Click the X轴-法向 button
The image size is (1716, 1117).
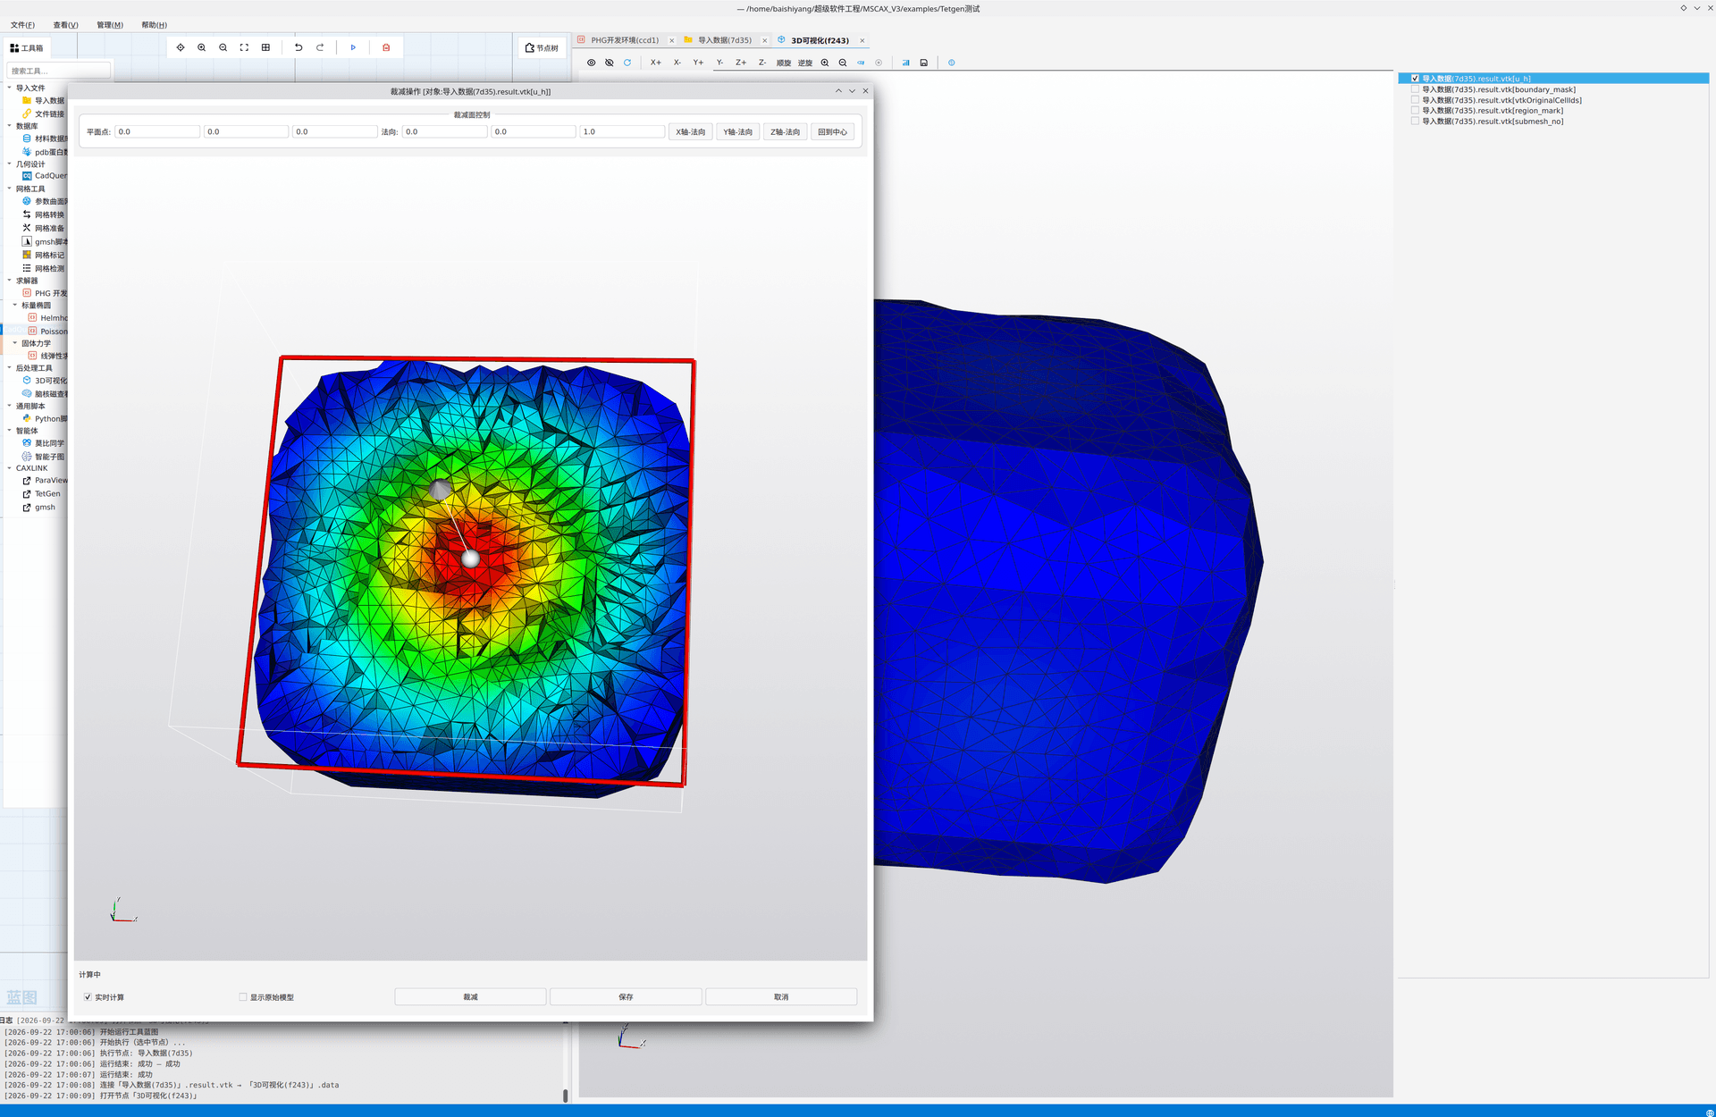[x=690, y=132]
